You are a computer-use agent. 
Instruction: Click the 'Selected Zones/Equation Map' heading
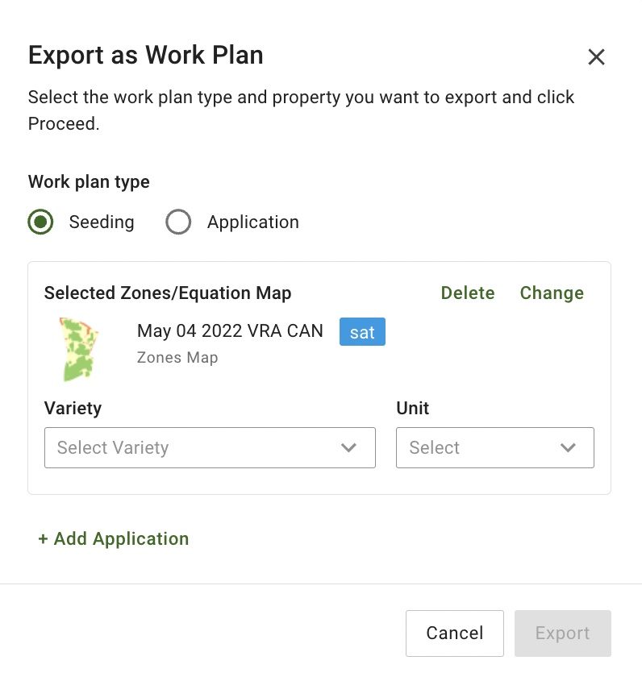tap(168, 293)
